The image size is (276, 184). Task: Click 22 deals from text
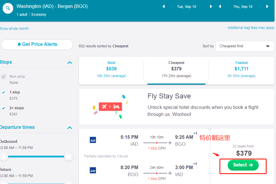[x=243, y=146]
